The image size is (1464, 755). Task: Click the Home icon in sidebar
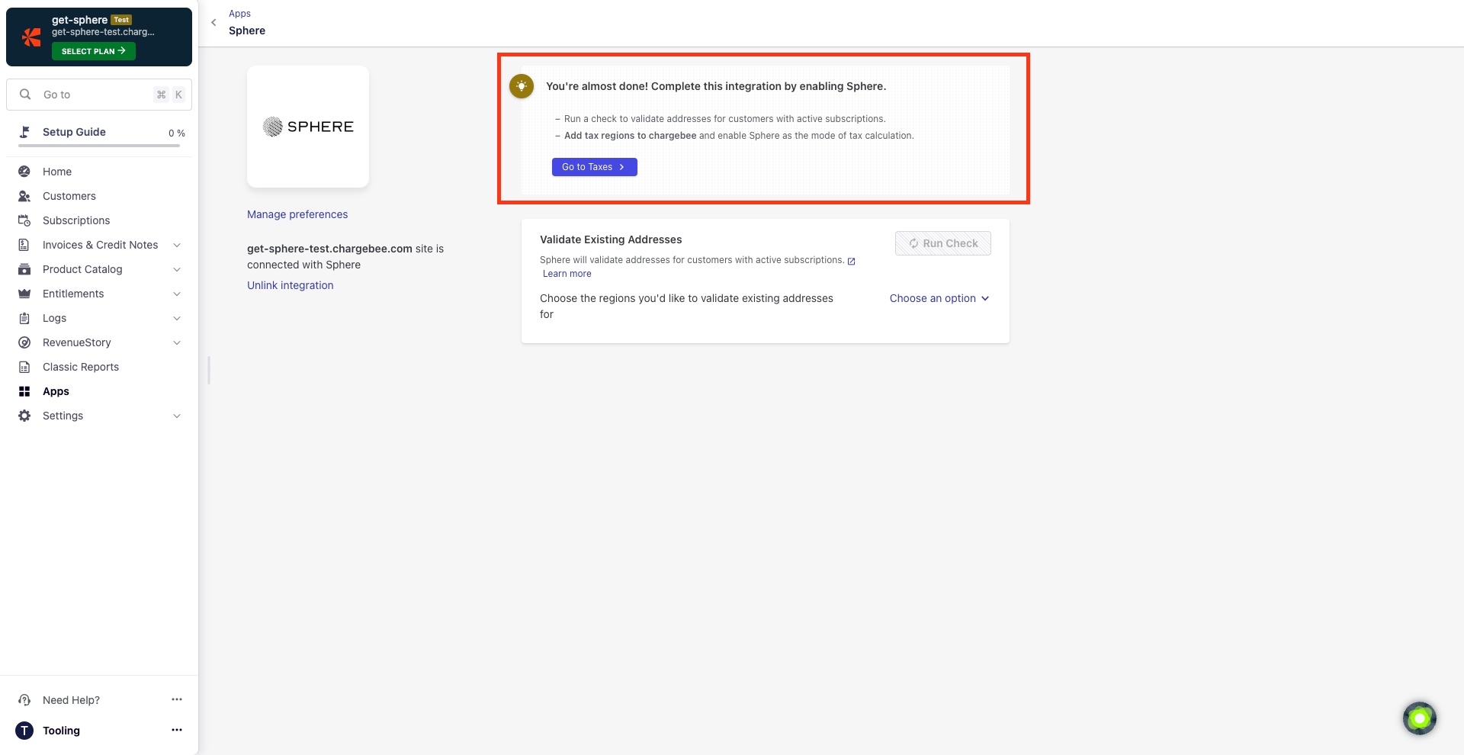(x=24, y=172)
